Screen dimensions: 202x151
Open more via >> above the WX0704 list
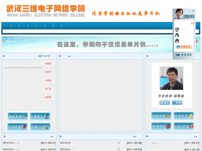click(52, 137)
